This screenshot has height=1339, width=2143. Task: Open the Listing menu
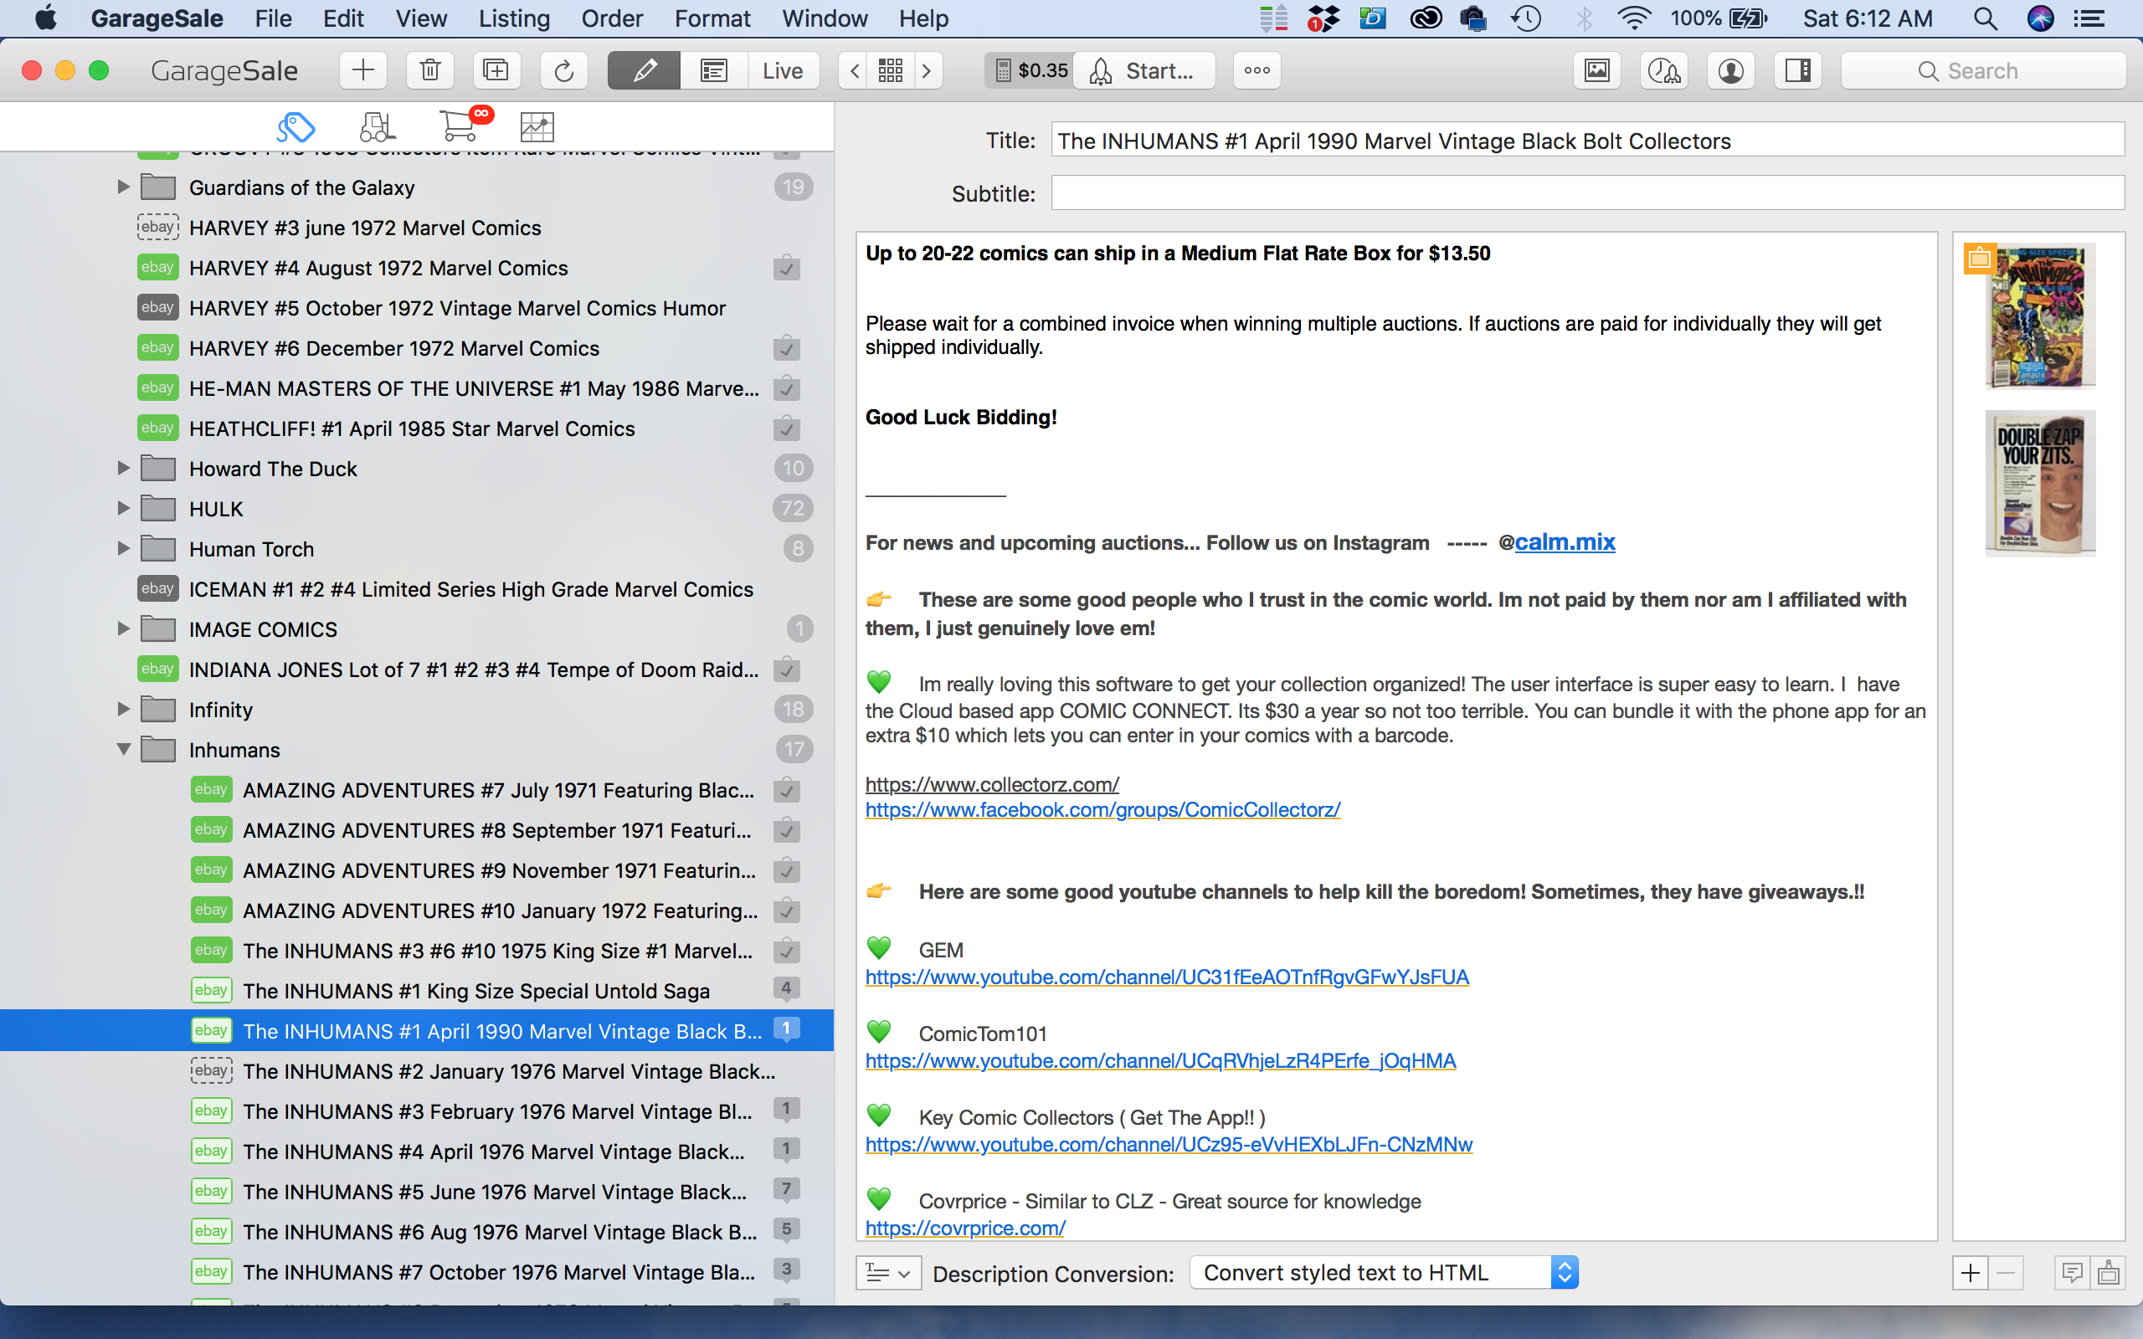tap(514, 18)
